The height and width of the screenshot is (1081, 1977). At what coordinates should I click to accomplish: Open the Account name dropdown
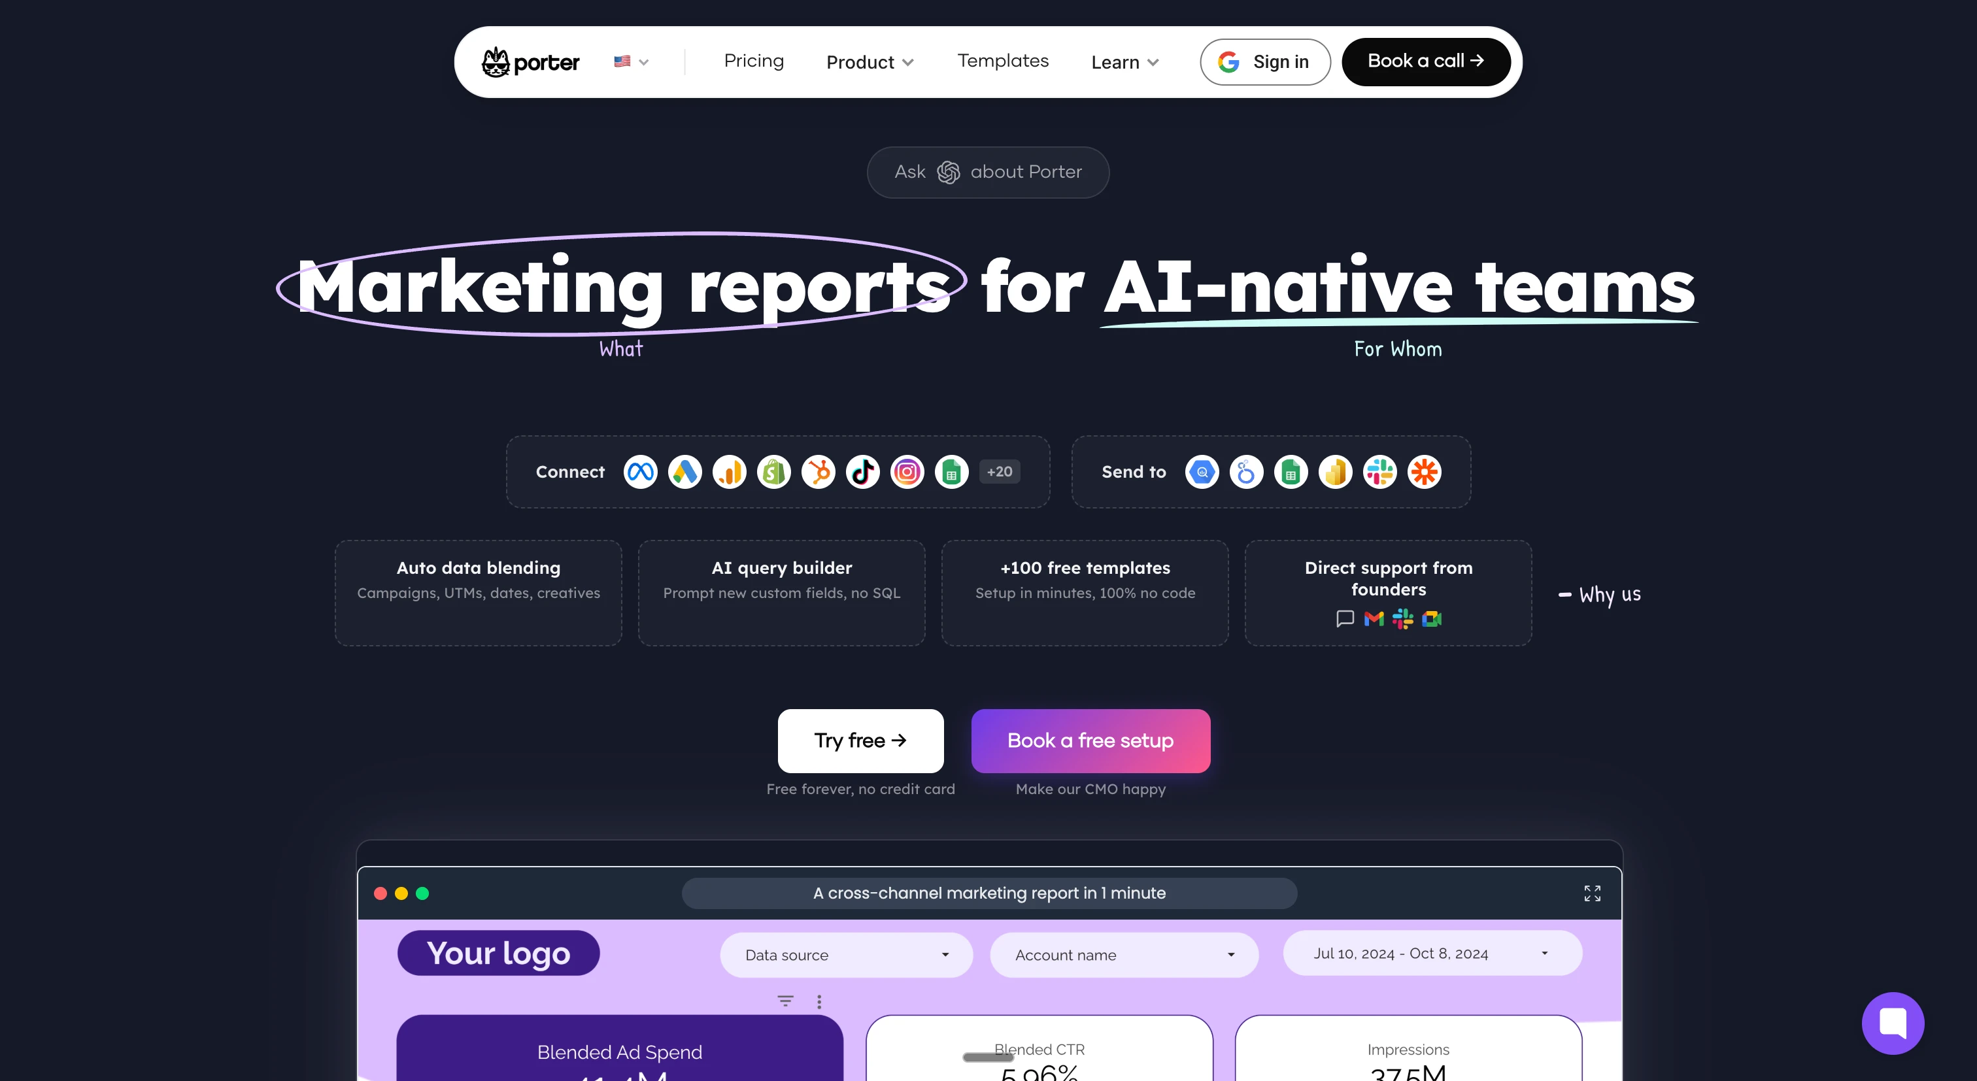1124,954
